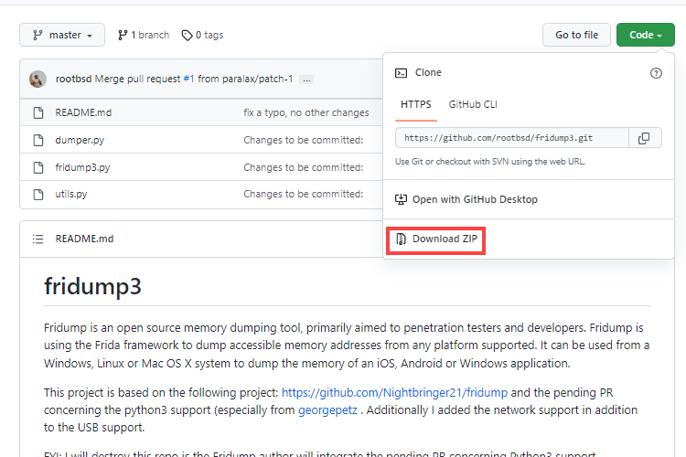Click the README.md header title text

click(x=84, y=239)
